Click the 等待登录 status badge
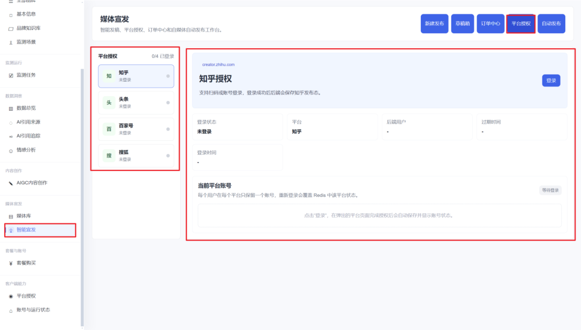 click(x=550, y=190)
